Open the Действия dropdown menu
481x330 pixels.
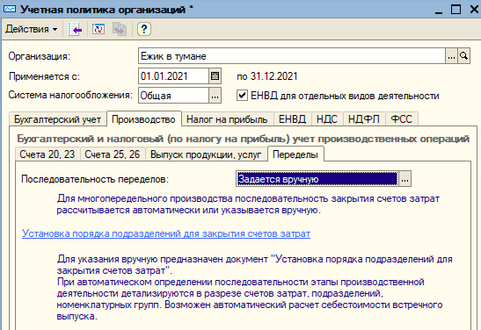point(32,29)
